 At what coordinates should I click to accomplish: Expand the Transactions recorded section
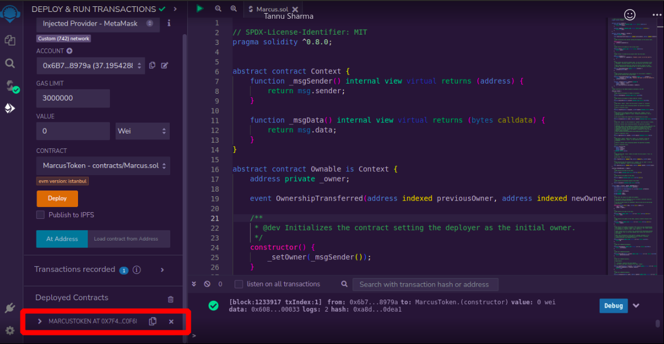tap(162, 270)
